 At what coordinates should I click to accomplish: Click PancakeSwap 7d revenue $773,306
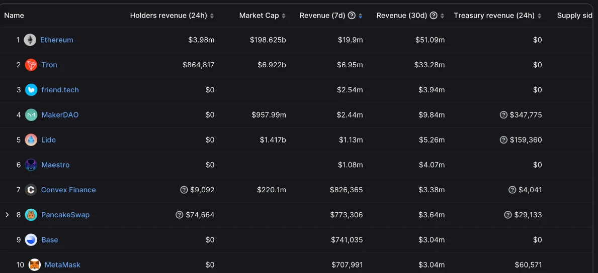347,215
